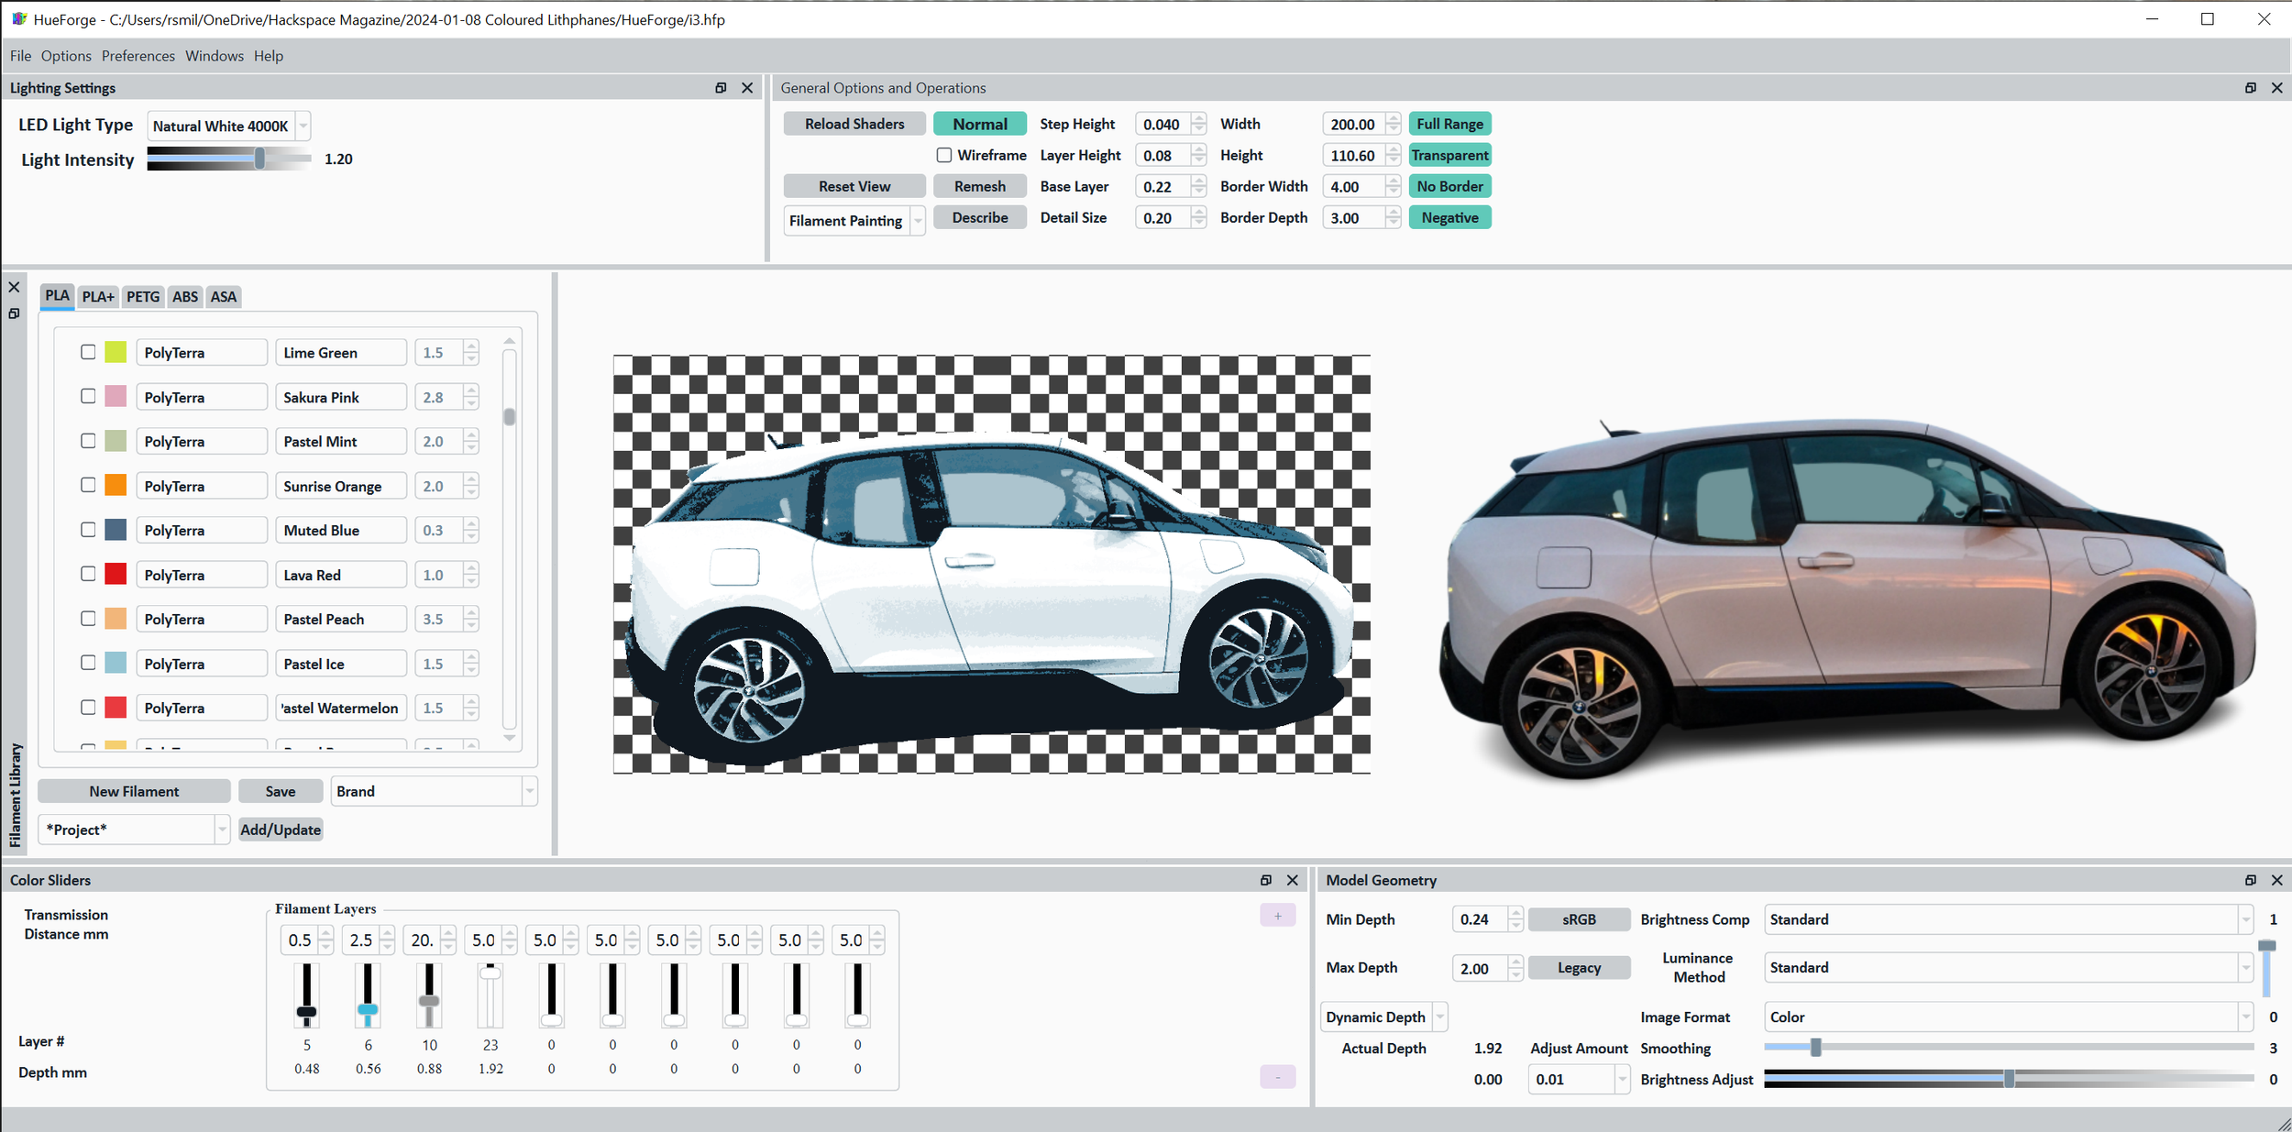Open the Preferences menu

(x=138, y=56)
